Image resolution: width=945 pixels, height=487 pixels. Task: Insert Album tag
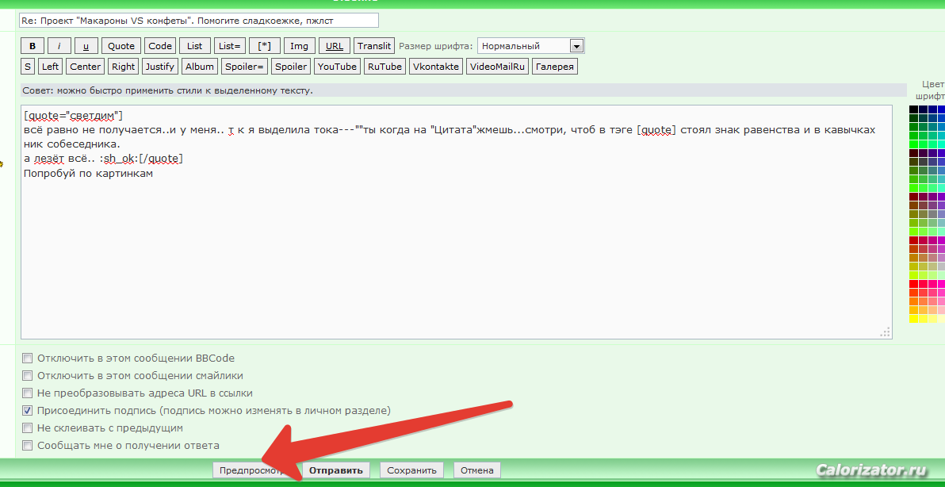(x=200, y=67)
